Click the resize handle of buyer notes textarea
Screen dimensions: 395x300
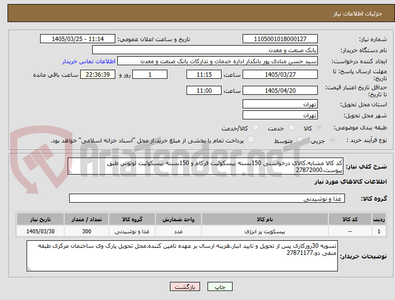pos(29,269)
